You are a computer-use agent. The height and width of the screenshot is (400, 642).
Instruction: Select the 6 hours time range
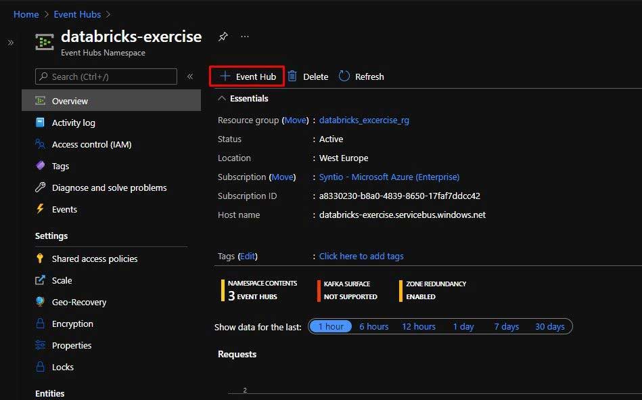[x=374, y=327]
